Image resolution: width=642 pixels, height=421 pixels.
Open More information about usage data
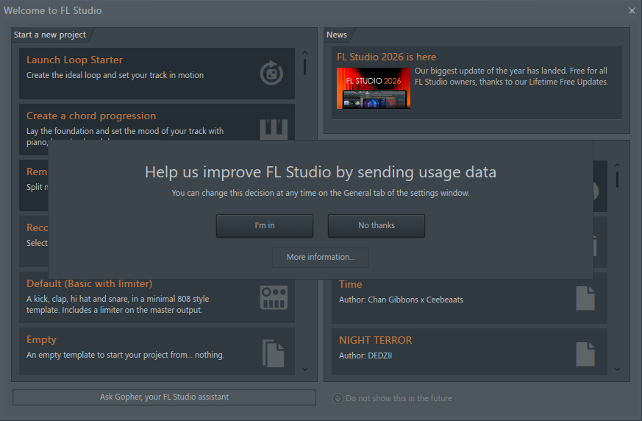click(x=321, y=257)
